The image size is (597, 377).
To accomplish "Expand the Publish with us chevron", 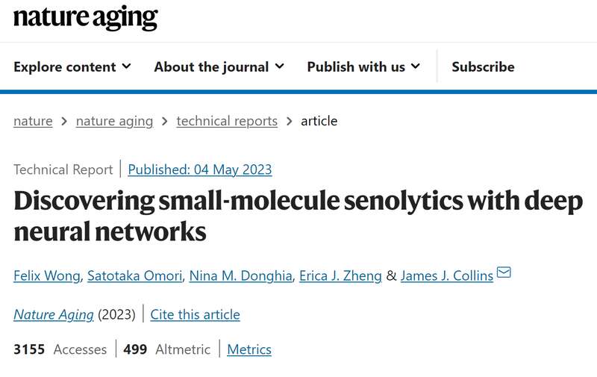I will [x=415, y=66].
